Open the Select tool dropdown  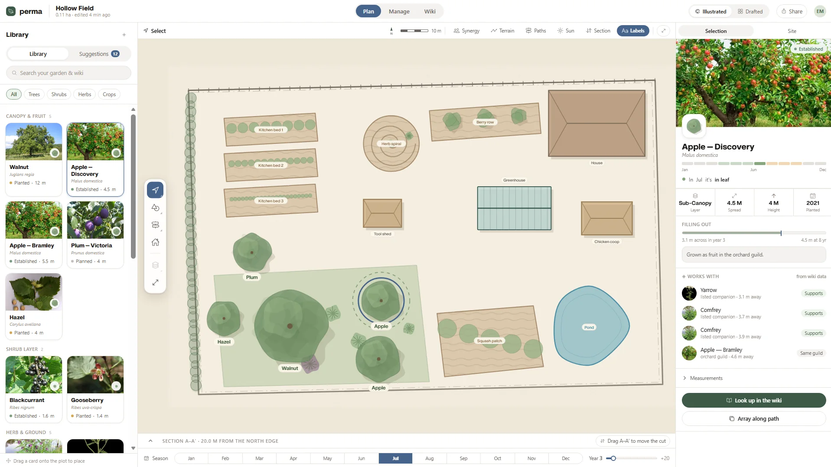[155, 31]
